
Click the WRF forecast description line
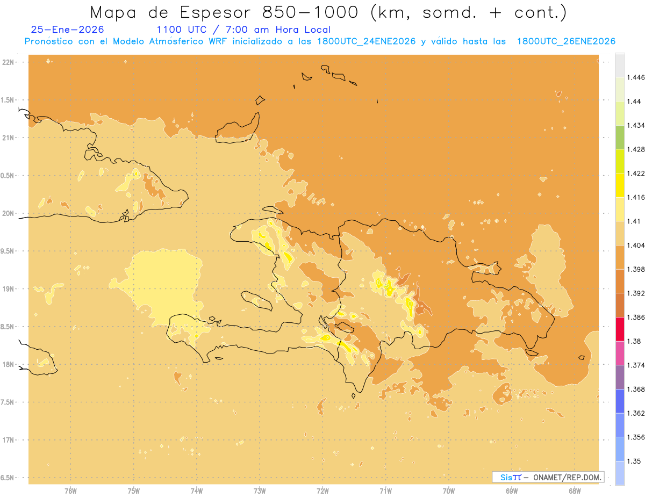point(320,41)
